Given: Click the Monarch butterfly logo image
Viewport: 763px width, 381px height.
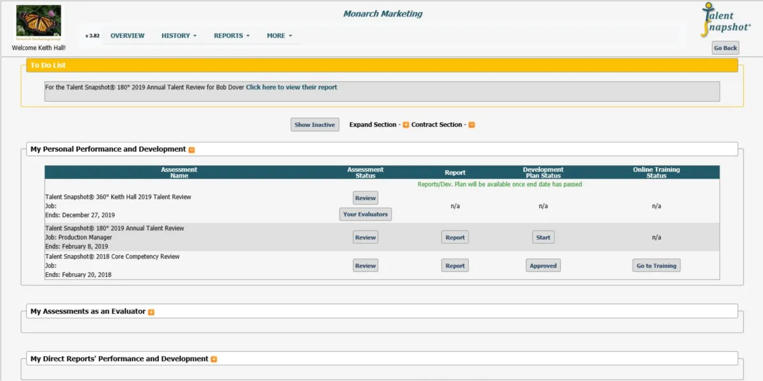Looking at the screenshot, I should 39,23.
